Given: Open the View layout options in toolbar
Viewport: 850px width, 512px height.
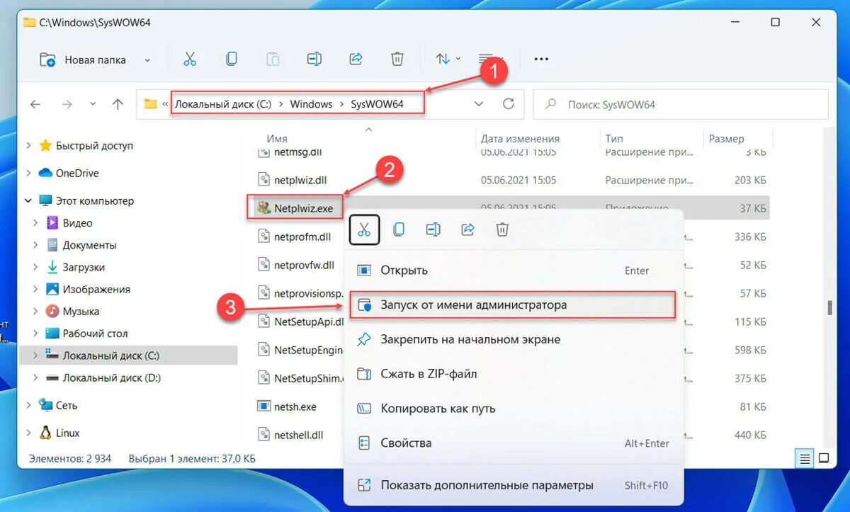Looking at the screenshot, I should tap(489, 59).
